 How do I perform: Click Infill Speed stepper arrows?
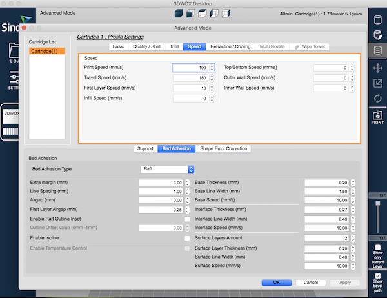[212, 99]
